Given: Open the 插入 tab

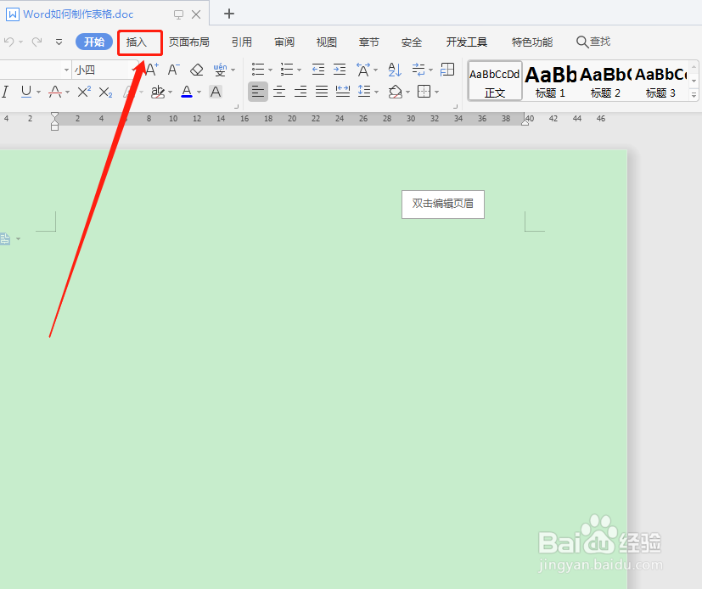Looking at the screenshot, I should tap(137, 42).
